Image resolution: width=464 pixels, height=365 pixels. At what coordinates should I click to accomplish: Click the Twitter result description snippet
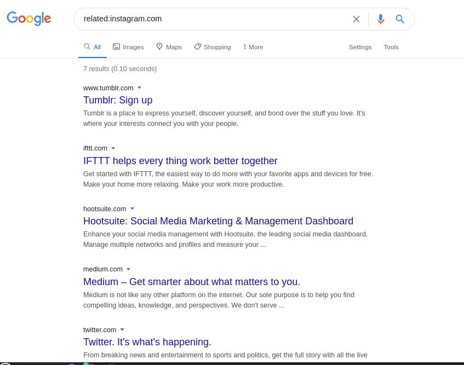pyautogui.click(x=225, y=355)
